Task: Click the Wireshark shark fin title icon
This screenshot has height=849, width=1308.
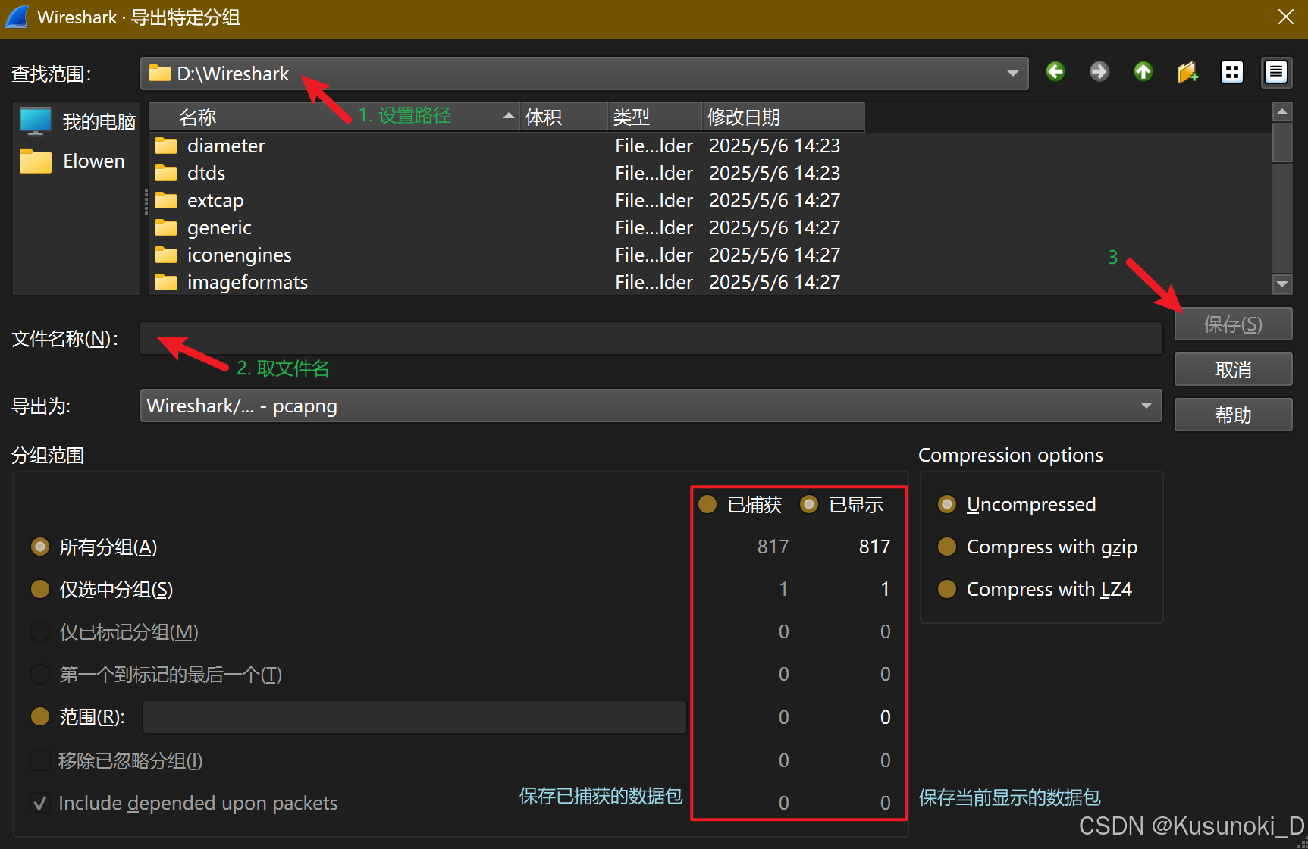Action: pos(17,17)
